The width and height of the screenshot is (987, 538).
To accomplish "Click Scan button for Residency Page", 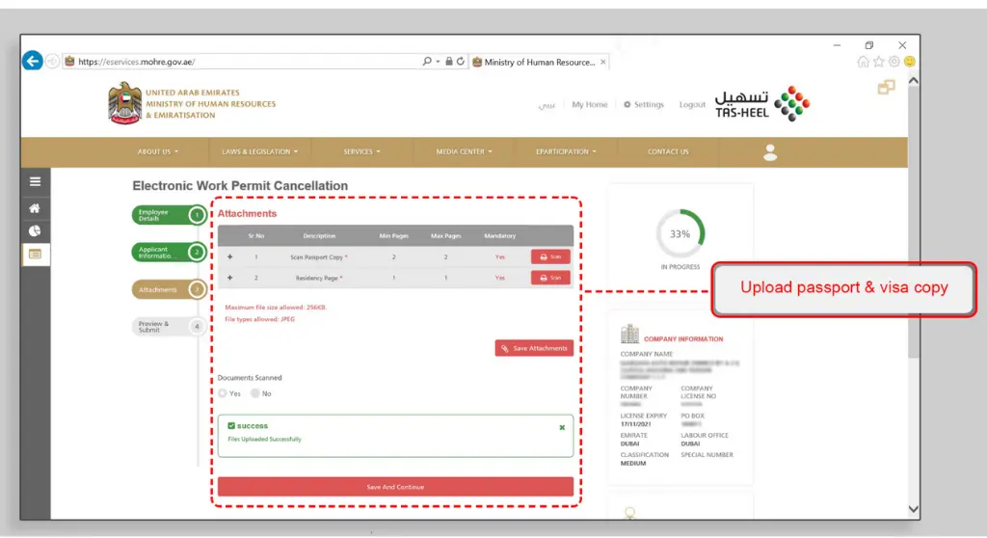I will tap(550, 278).
